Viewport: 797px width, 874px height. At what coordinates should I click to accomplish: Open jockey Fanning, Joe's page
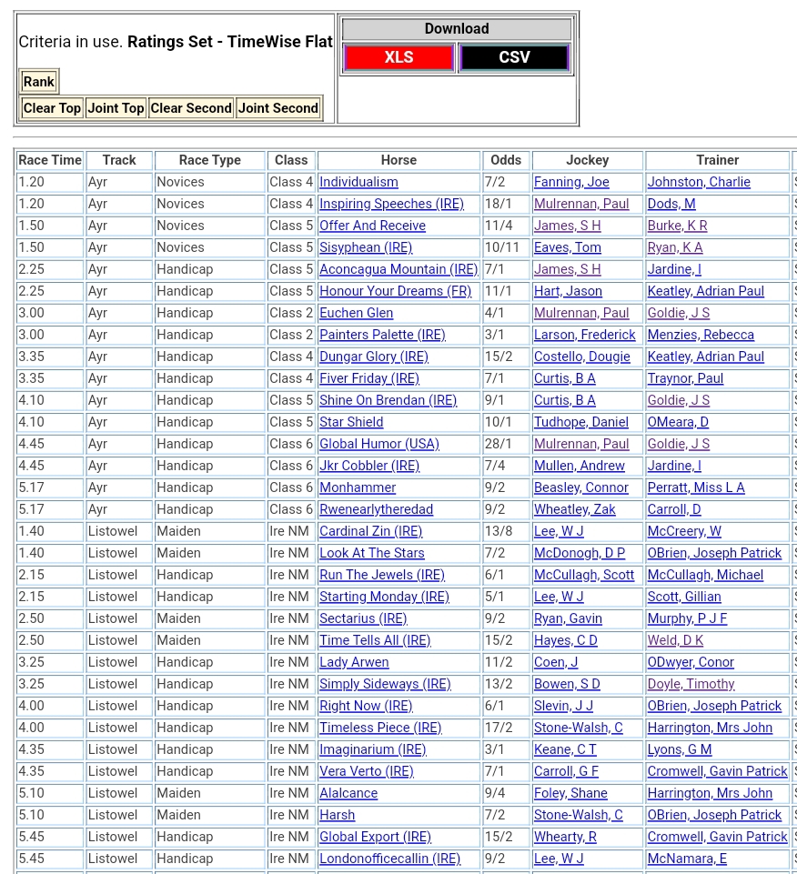571,182
